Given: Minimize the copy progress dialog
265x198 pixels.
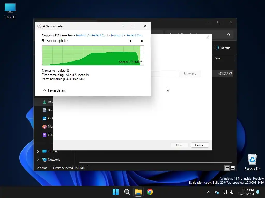Looking at the screenshot, I should (121, 26).
